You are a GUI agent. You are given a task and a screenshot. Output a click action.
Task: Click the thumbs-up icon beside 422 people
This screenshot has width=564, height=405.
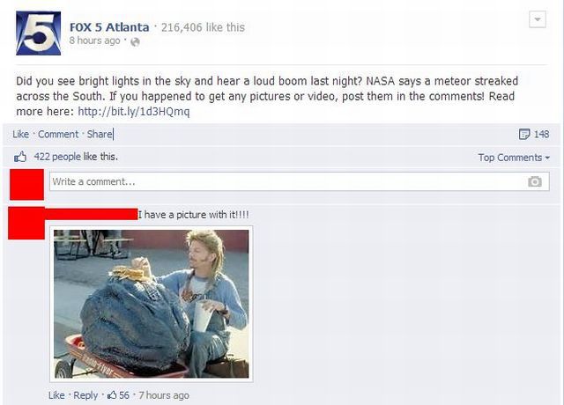(20, 157)
